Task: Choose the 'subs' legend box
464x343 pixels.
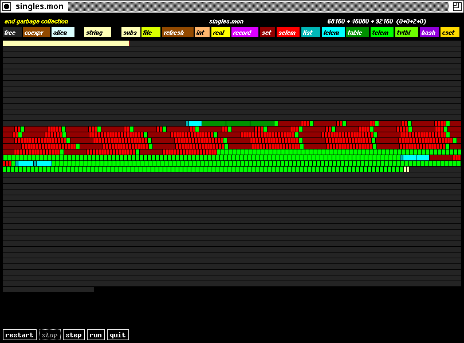Action: click(x=131, y=33)
